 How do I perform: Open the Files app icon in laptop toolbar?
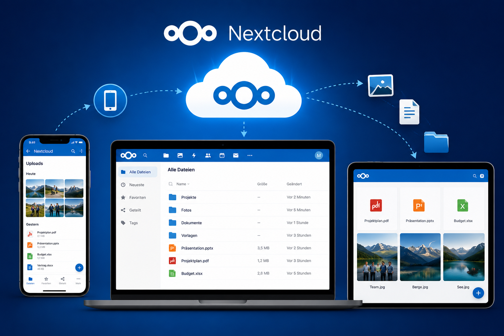[166, 156]
